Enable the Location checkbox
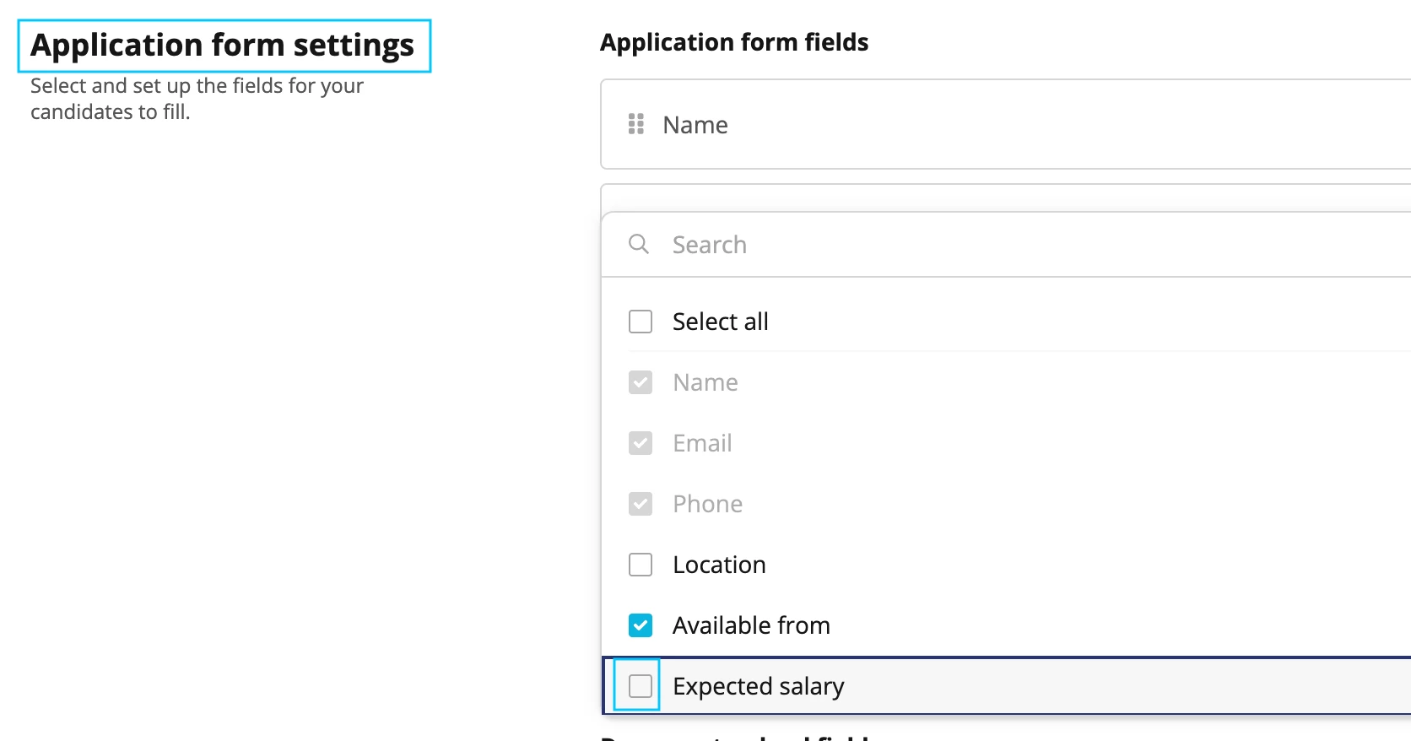Viewport: 1411px width, 741px height. pos(641,565)
